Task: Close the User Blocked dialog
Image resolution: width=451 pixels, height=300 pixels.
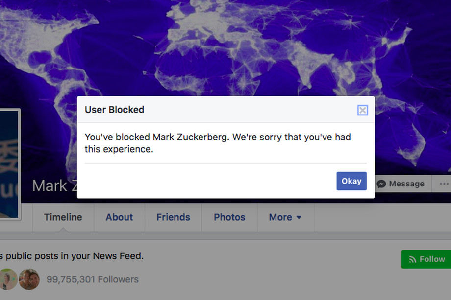Action: click(x=362, y=110)
